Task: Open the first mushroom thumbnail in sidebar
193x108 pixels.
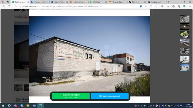Action: tap(185, 18)
